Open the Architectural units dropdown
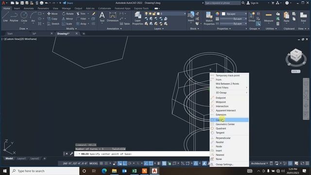This screenshot has height=175, width=311. (x=259, y=163)
